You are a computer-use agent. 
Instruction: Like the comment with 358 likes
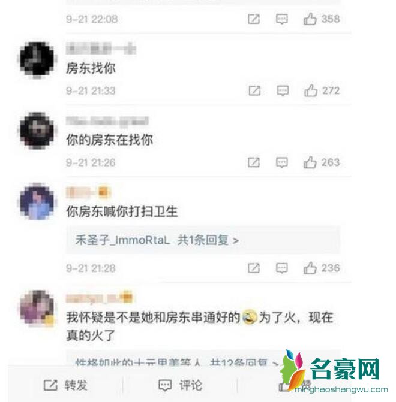coord(310,19)
